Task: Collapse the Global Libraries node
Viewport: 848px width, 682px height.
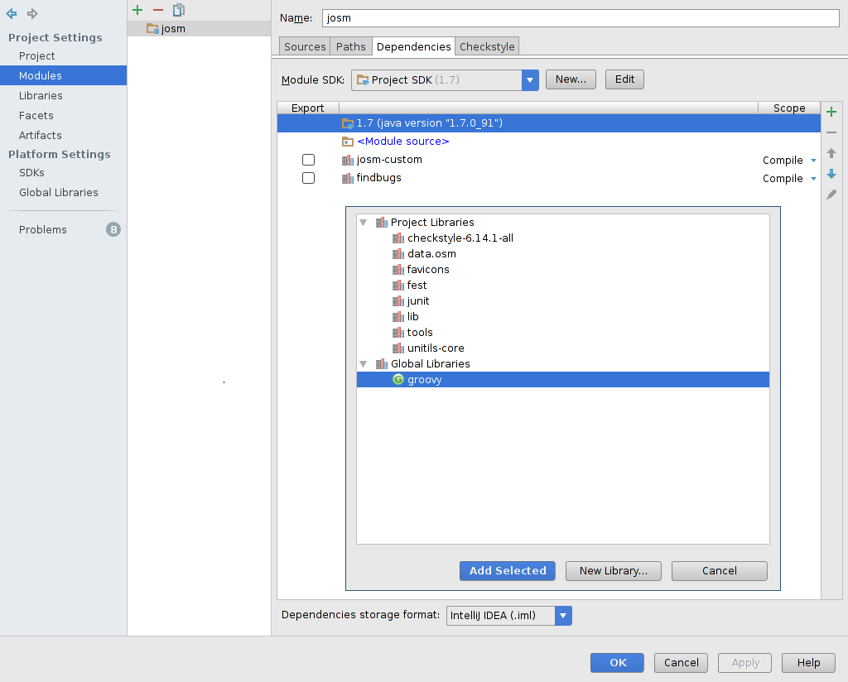Action: (364, 363)
